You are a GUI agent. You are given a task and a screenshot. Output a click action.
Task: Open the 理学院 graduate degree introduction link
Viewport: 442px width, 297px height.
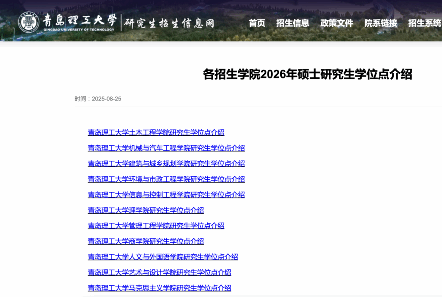point(146,210)
